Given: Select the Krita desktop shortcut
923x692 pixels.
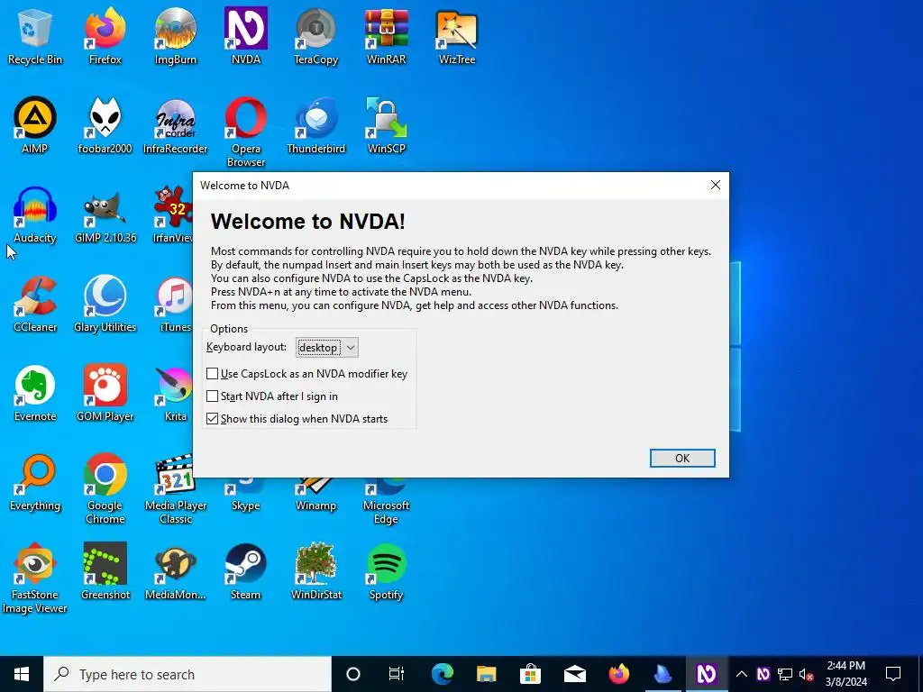Looking at the screenshot, I should (174, 393).
